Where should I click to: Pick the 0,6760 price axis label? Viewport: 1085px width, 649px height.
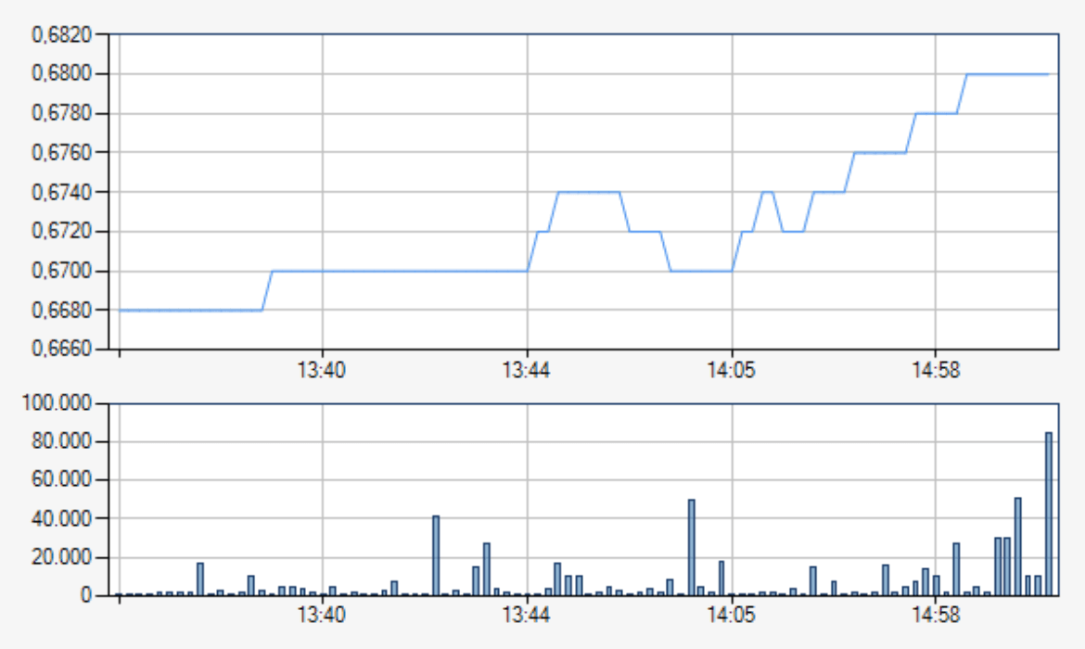61,152
